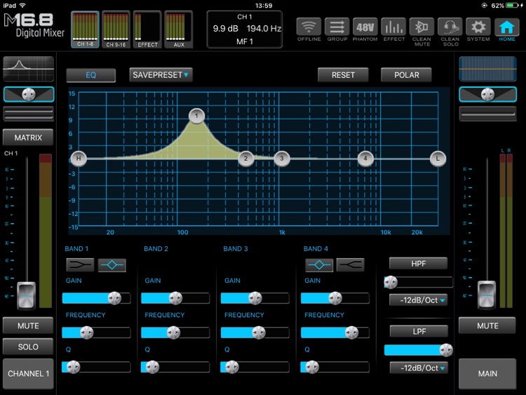526x395 pixels.
Task: Tap the Band 3 FREQUENCY slider knob
Action: click(x=259, y=333)
